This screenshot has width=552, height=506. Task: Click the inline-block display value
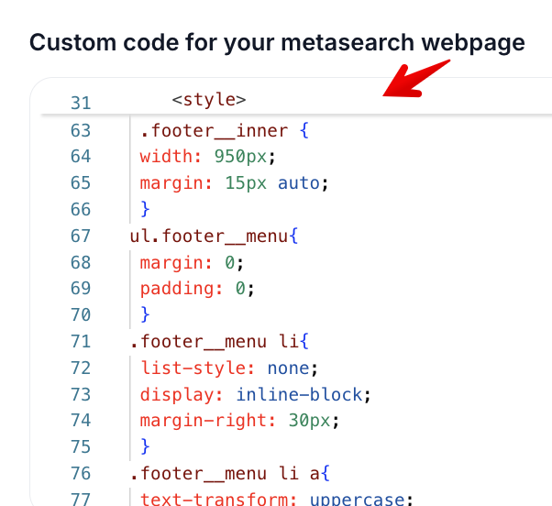click(x=299, y=394)
